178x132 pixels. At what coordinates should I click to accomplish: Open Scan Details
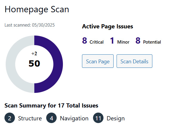pos(134,61)
